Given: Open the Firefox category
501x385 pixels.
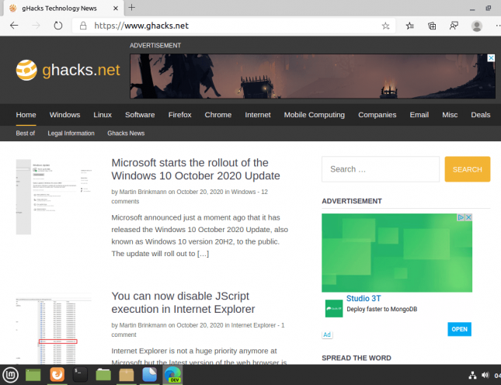Looking at the screenshot, I should tap(180, 115).
